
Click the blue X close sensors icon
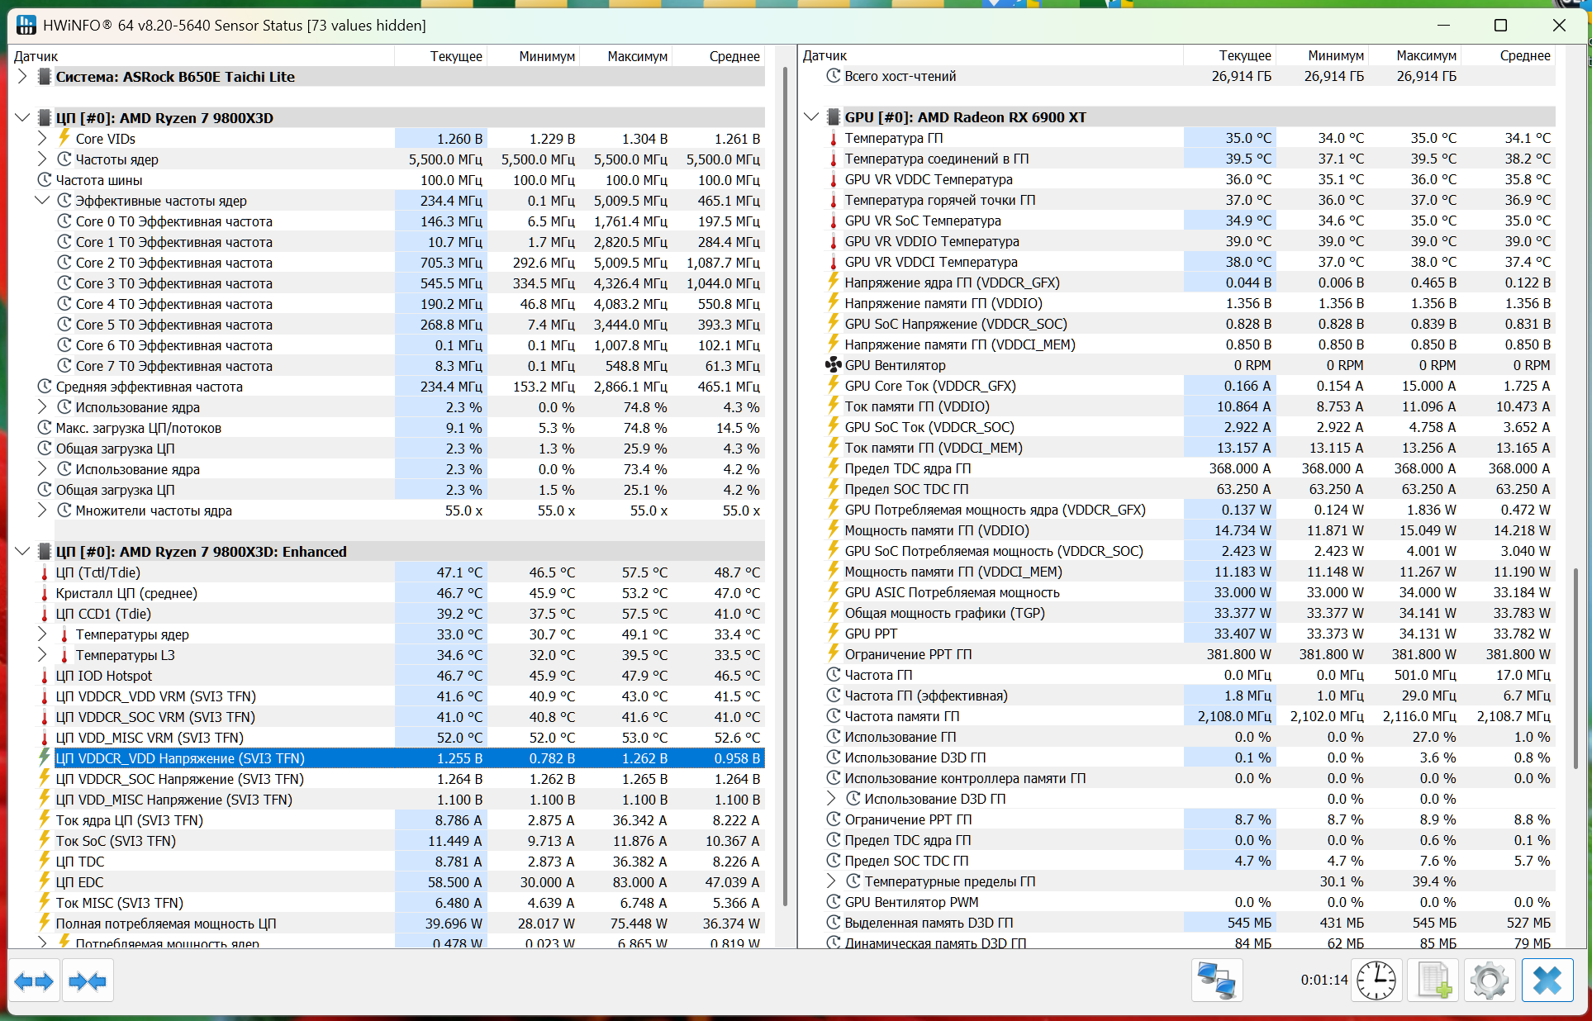pyautogui.click(x=1547, y=981)
